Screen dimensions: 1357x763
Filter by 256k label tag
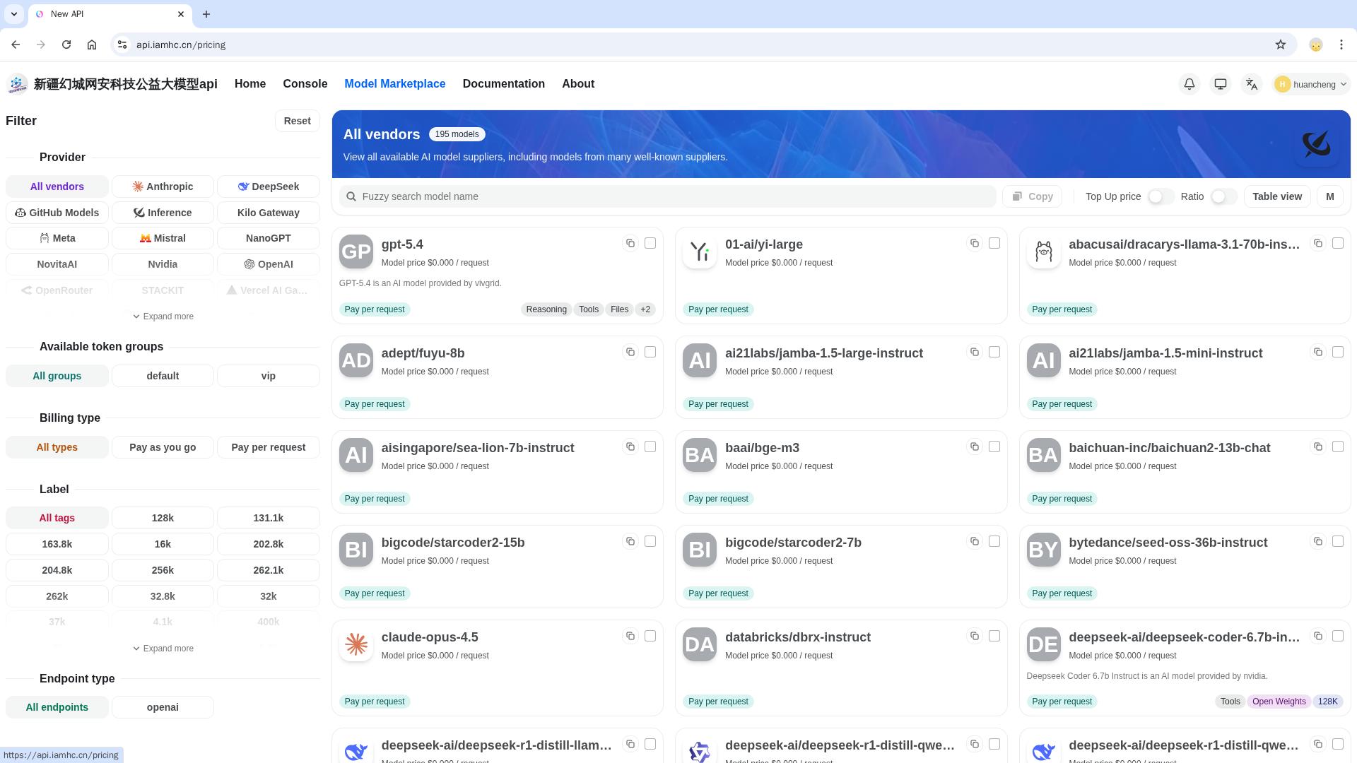(163, 570)
